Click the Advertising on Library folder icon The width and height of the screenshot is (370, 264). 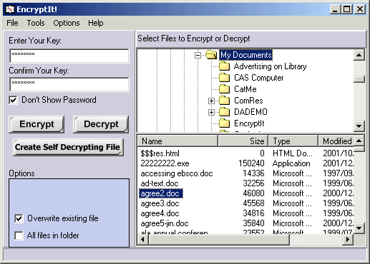point(224,66)
